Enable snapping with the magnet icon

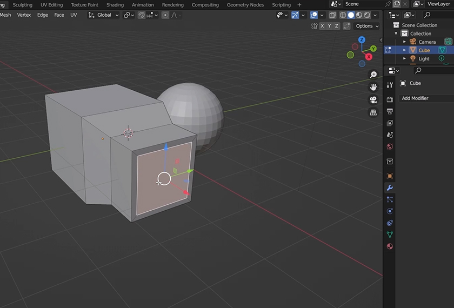click(141, 15)
